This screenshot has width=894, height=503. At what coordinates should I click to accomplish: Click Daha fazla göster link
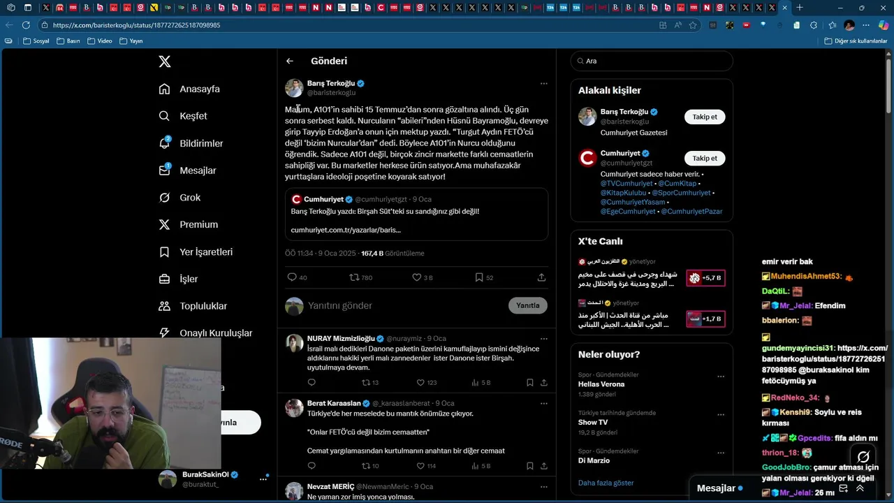click(606, 483)
